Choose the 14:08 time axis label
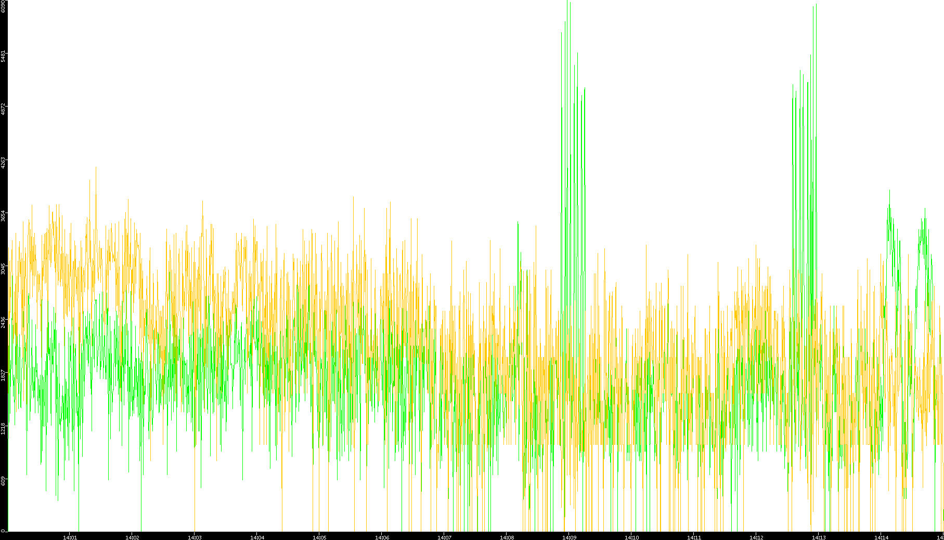 tap(507, 537)
